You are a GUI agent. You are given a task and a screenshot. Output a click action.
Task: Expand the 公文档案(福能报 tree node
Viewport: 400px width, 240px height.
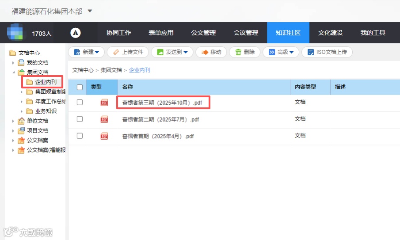pos(13,150)
